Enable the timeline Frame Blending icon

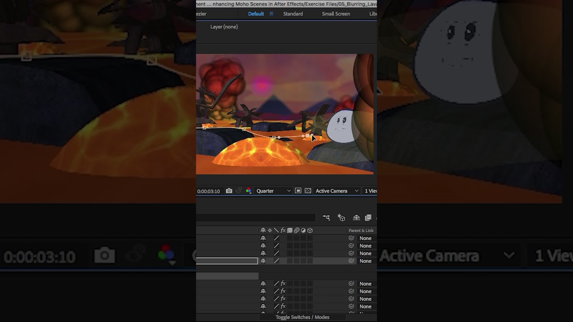368,218
